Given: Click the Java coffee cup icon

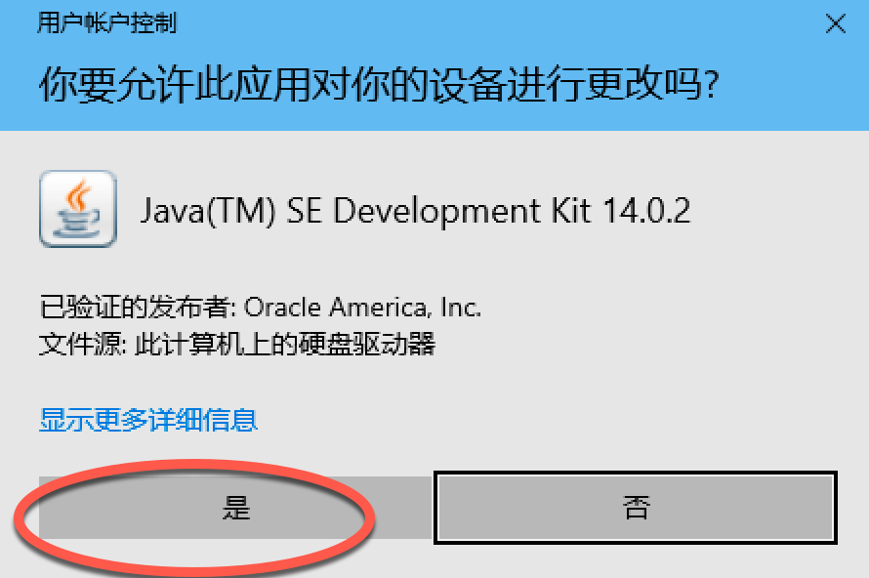Looking at the screenshot, I should 78,209.
